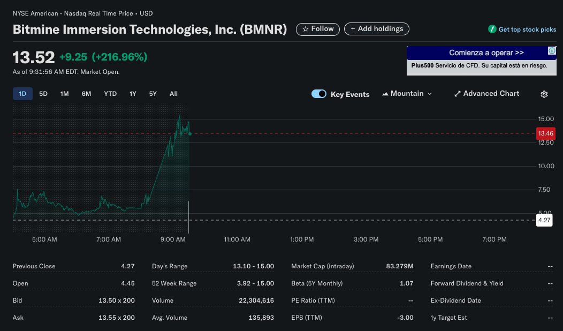Click the Add holdings button
The width and height of the screenshot is (563, 331).
coord(377,29)
